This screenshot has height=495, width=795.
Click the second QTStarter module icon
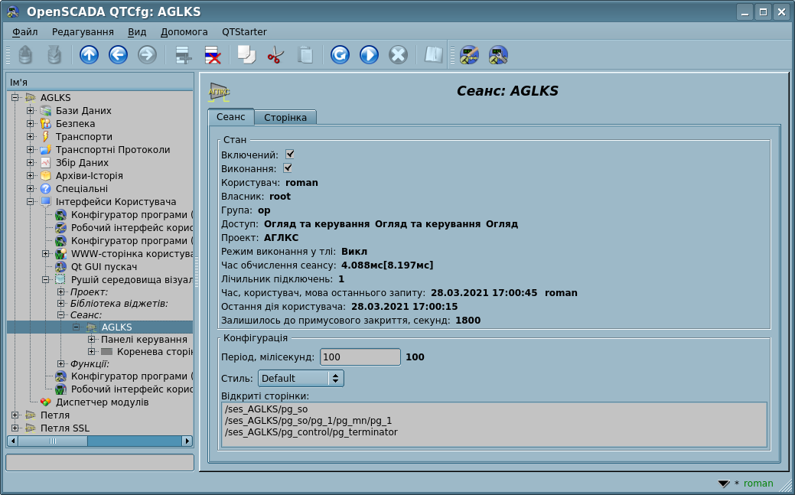tap(498, 54)
